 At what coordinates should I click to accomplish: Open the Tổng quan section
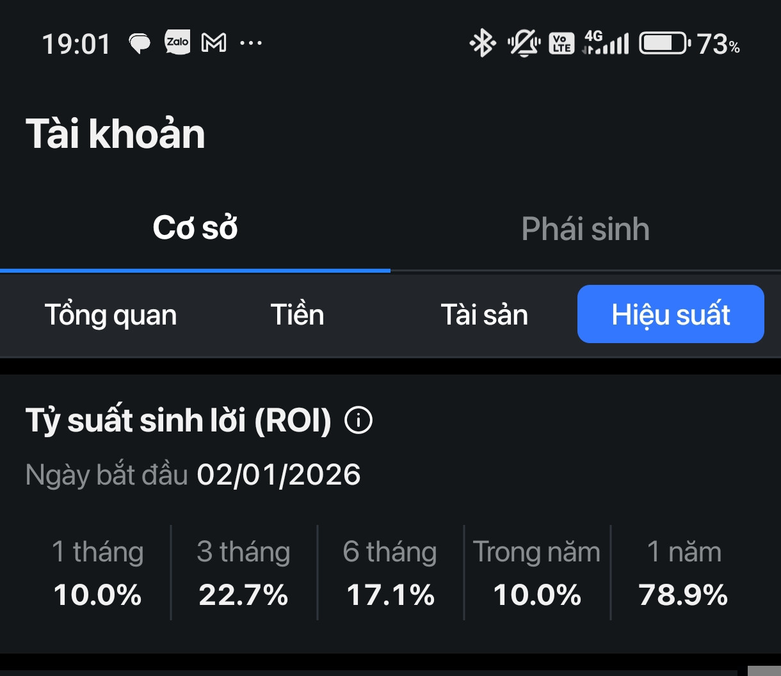[x=111, y=314]
